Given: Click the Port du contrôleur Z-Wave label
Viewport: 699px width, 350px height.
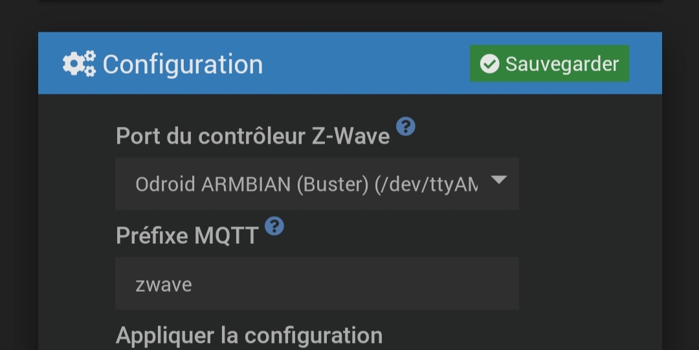Looking at the screenshot, I should coord(252,136).
